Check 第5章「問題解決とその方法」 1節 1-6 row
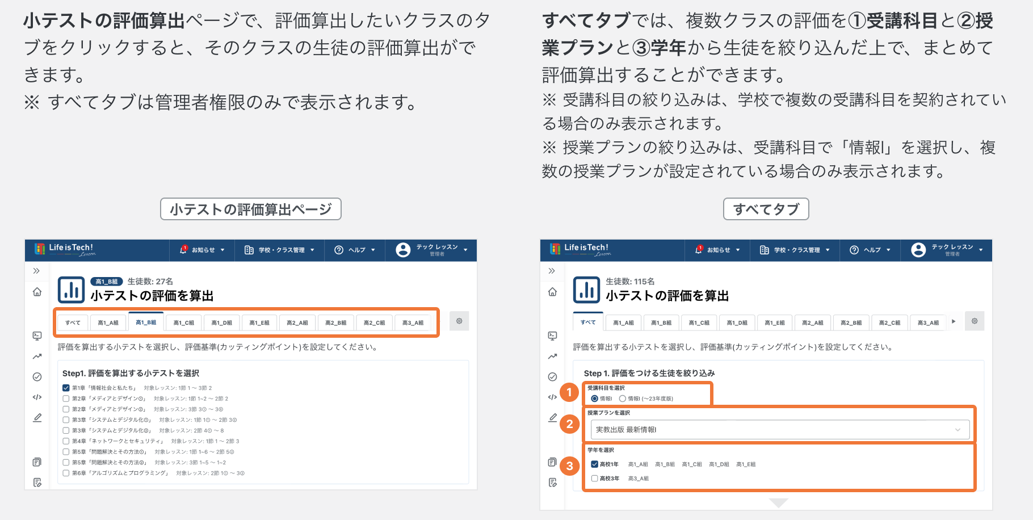Viewport: 1033px width, 520px height. (66, 452)
